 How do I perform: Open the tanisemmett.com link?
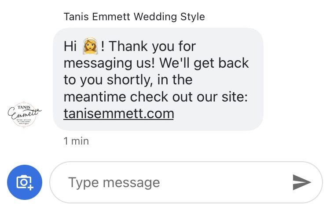pyautogui.click(x=119, y=113)
